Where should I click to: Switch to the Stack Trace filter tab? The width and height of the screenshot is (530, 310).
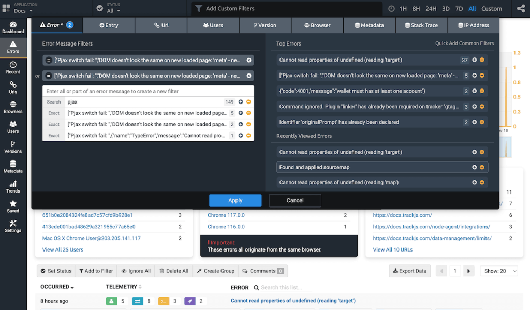(x=420, y=25)
